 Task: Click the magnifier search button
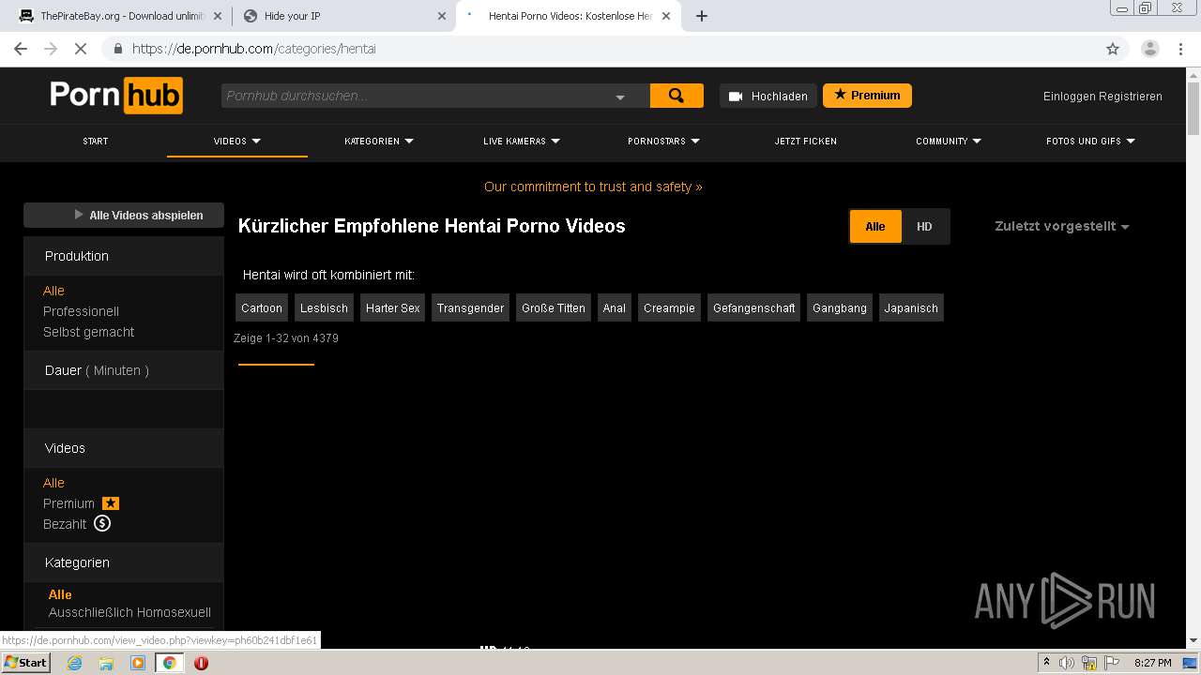677,96
